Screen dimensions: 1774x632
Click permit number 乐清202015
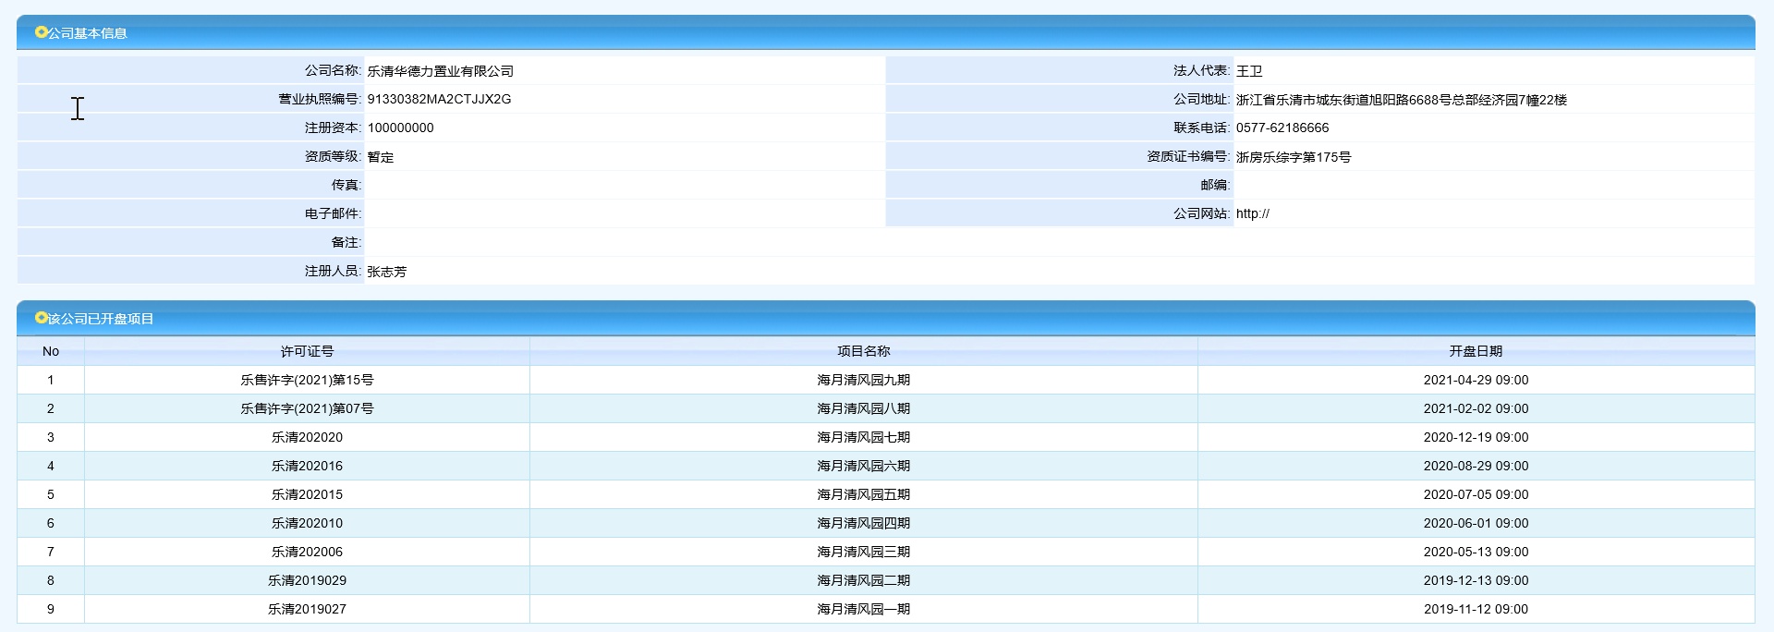point(307,494)
